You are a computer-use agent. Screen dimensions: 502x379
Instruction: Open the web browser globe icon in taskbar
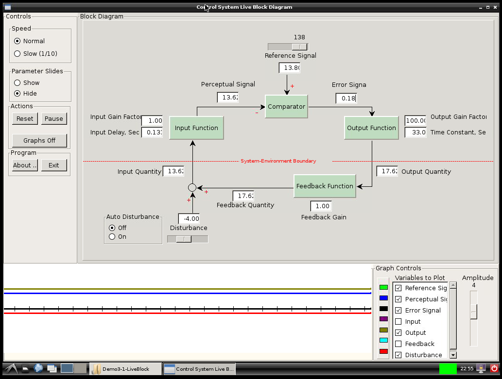pos(38,368)
